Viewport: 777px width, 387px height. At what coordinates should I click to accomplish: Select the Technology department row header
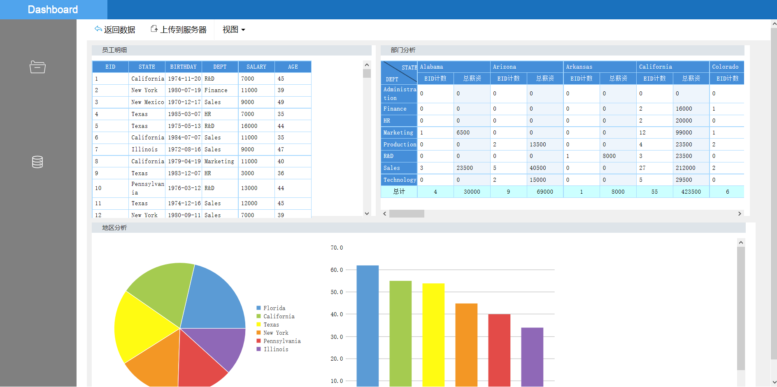[399, 180]
